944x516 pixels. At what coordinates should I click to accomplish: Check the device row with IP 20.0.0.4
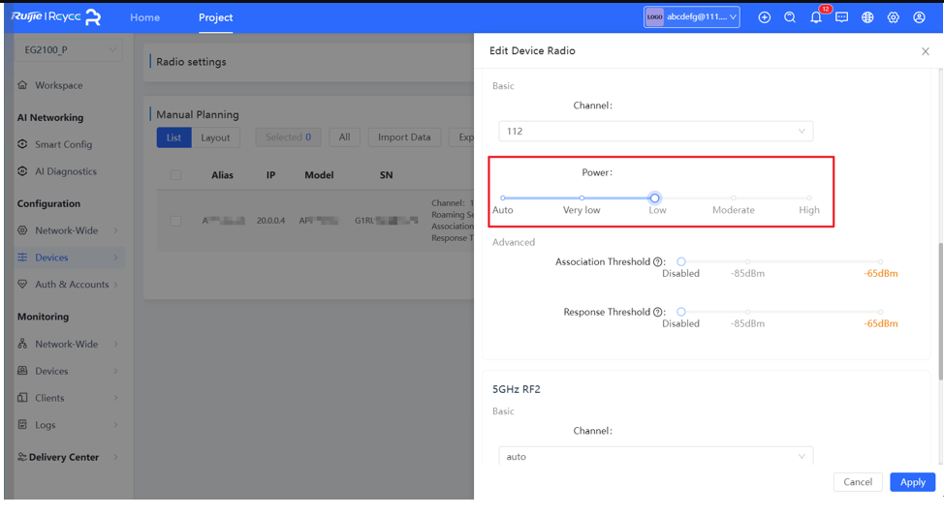175,221
